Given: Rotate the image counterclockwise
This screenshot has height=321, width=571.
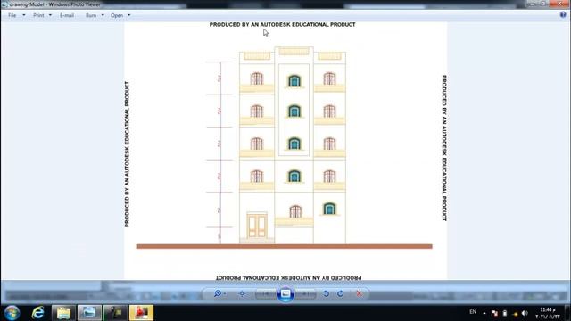Looking at the screenshot, I should tap(326, 293).
